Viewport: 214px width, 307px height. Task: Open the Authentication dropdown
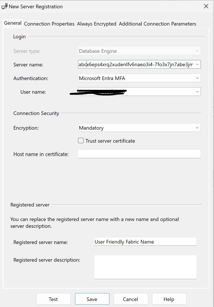pos(197,78)
